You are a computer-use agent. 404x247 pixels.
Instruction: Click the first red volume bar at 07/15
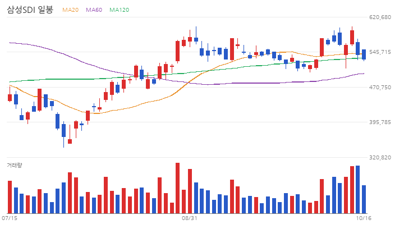pos(10,197)
